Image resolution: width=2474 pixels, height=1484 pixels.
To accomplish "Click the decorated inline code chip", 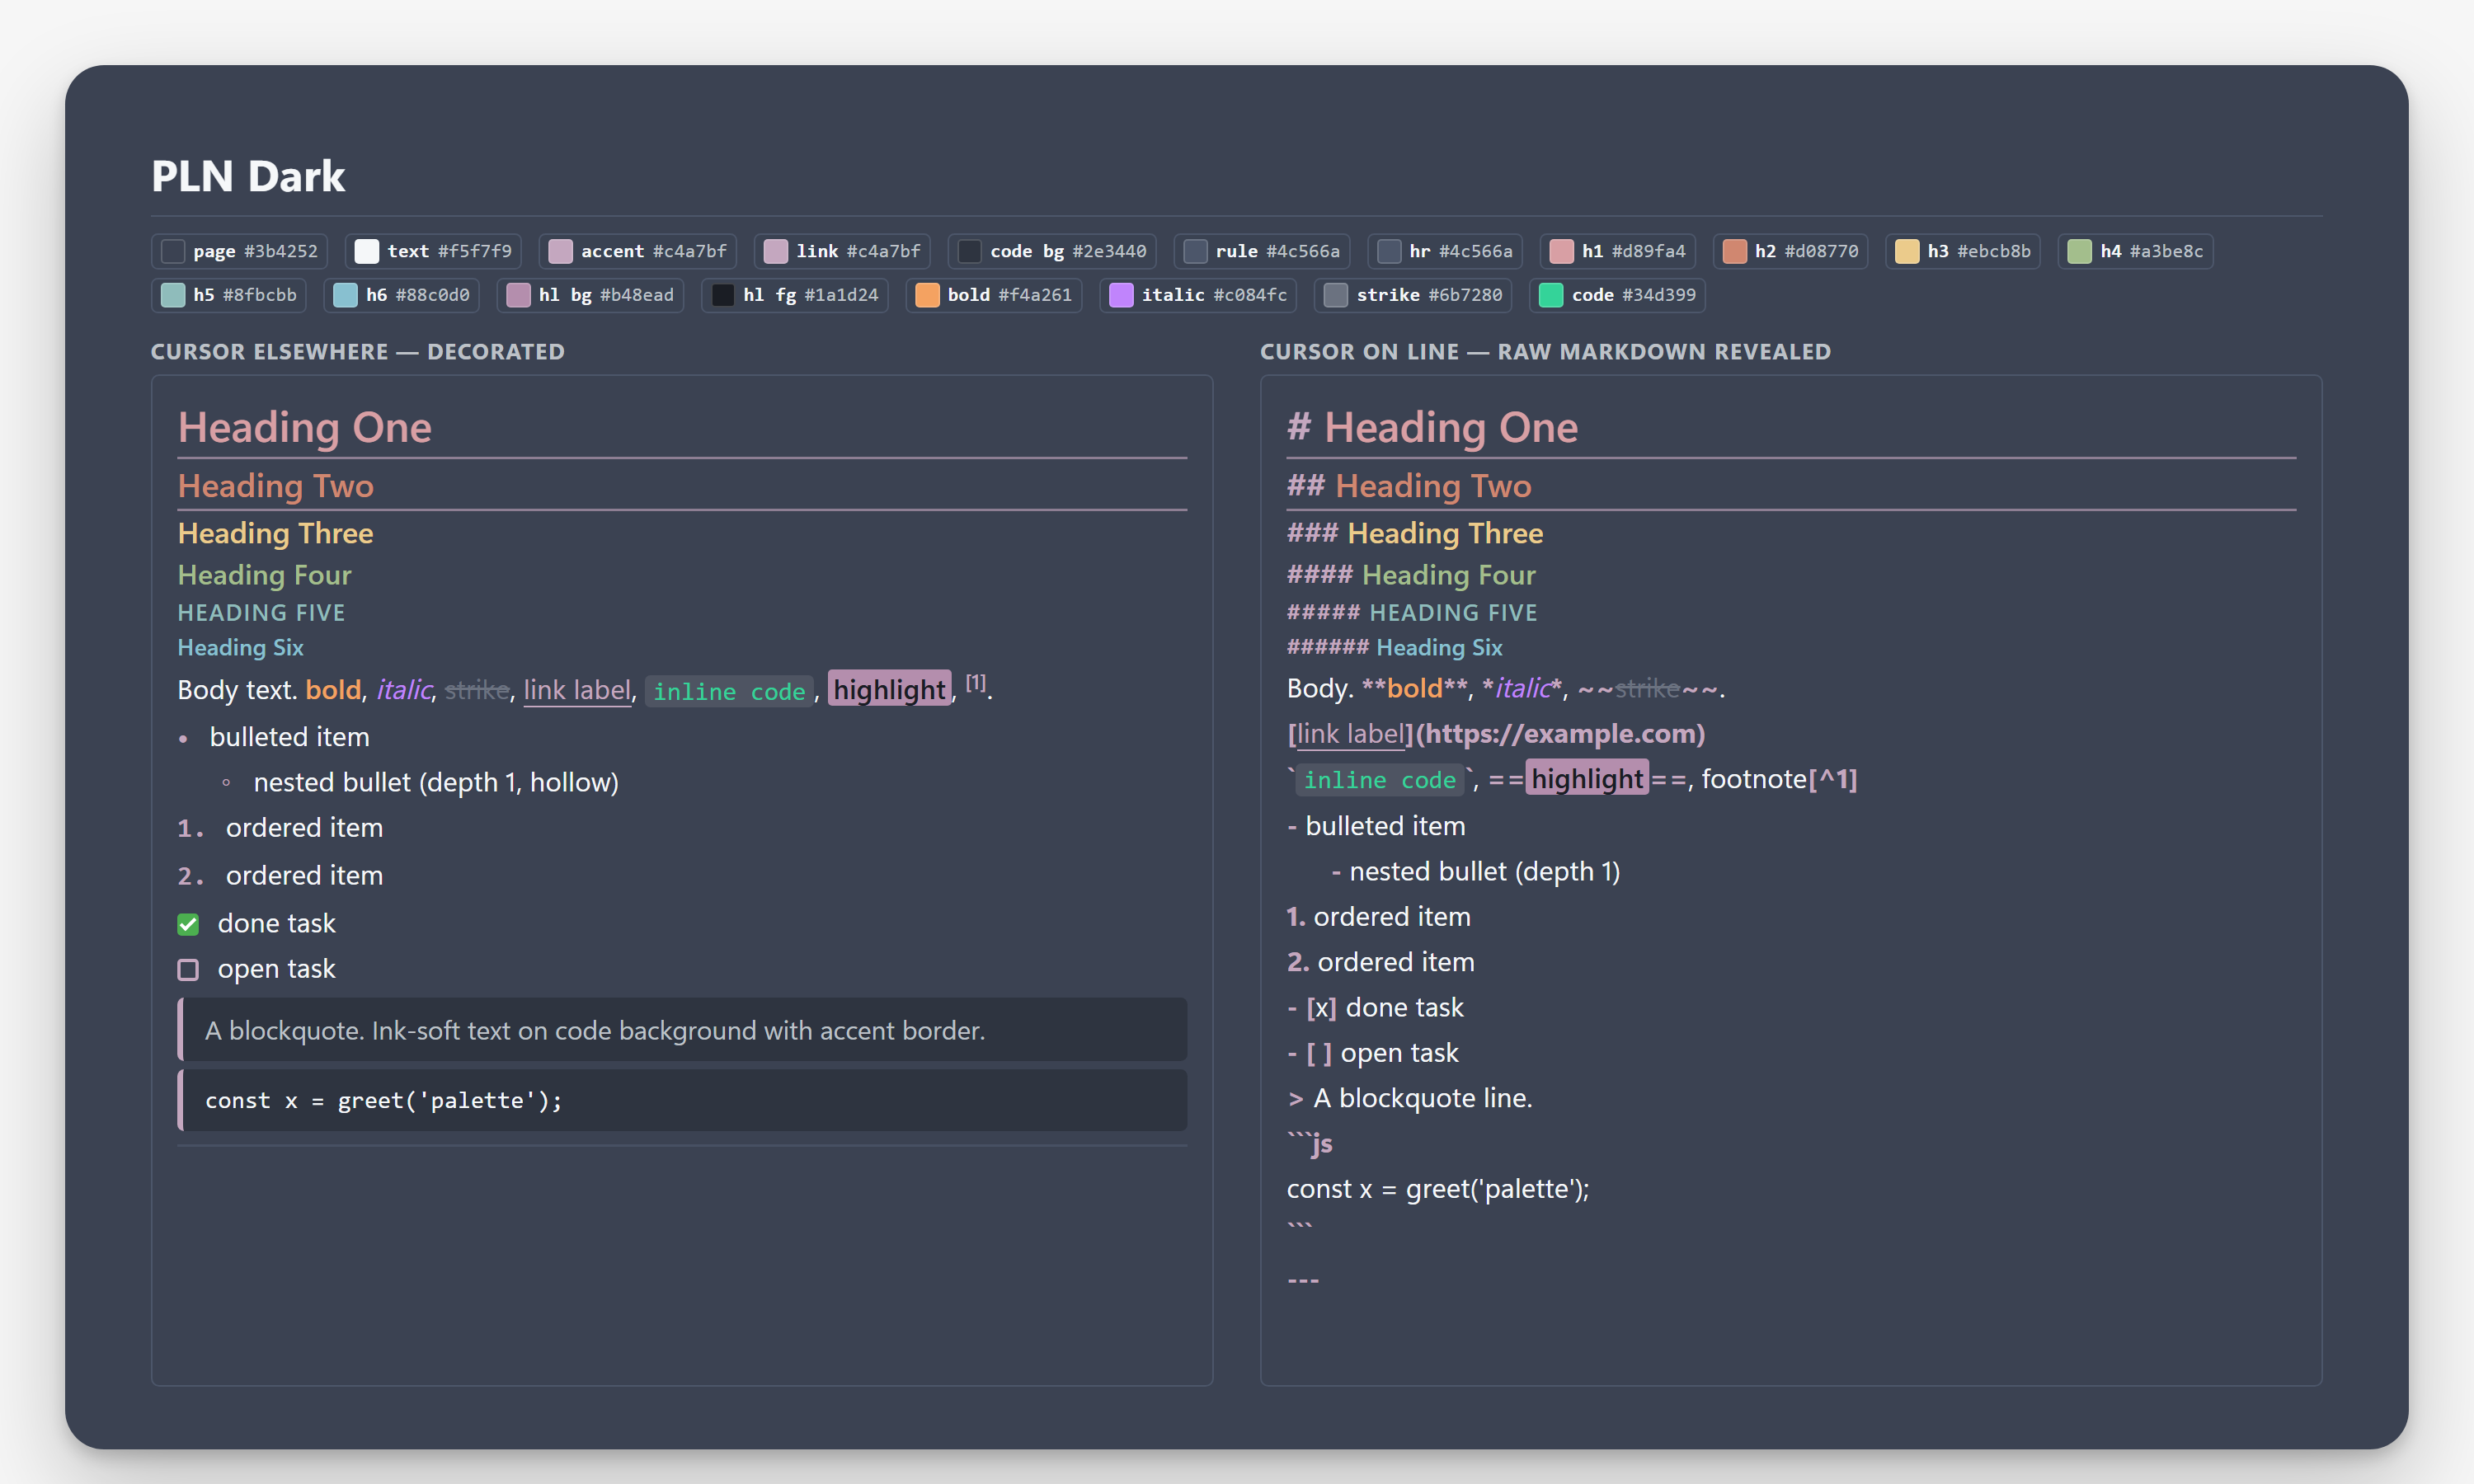I will (729, 691).
